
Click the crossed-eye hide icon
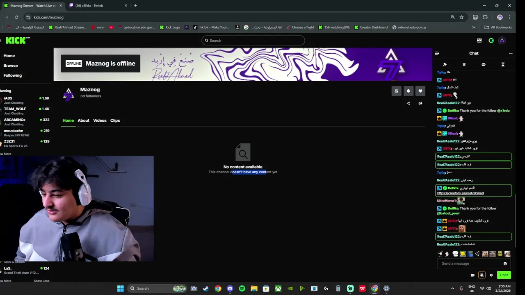tap(420, 103)
